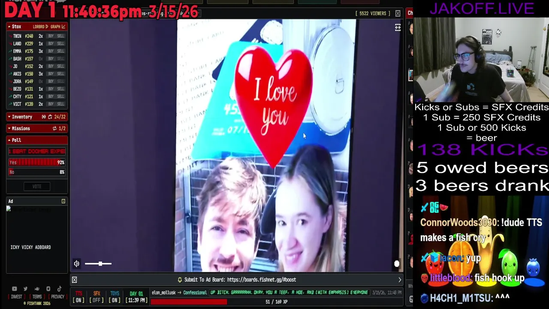Mute the stream with the speaker icon
Image resolution: width=549 pixels, height=309 pixels.
click(76, 264)
